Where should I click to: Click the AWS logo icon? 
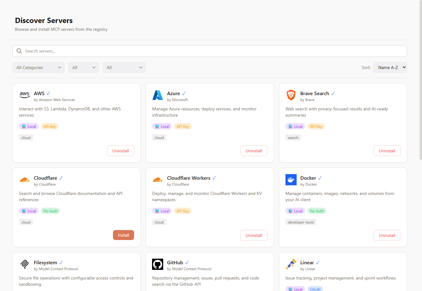(24, 95)
